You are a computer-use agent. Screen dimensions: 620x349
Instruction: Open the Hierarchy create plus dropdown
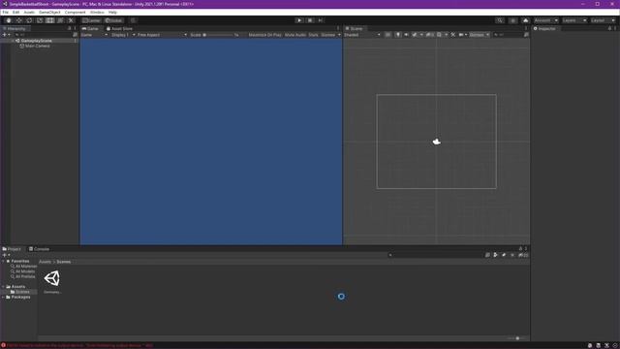(7, 35)
